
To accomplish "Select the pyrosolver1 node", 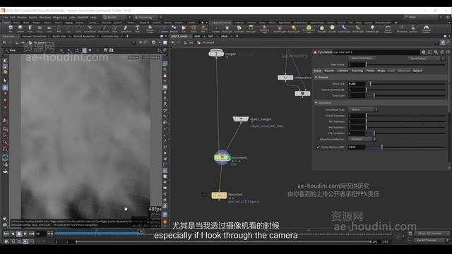I will [222, 157].
